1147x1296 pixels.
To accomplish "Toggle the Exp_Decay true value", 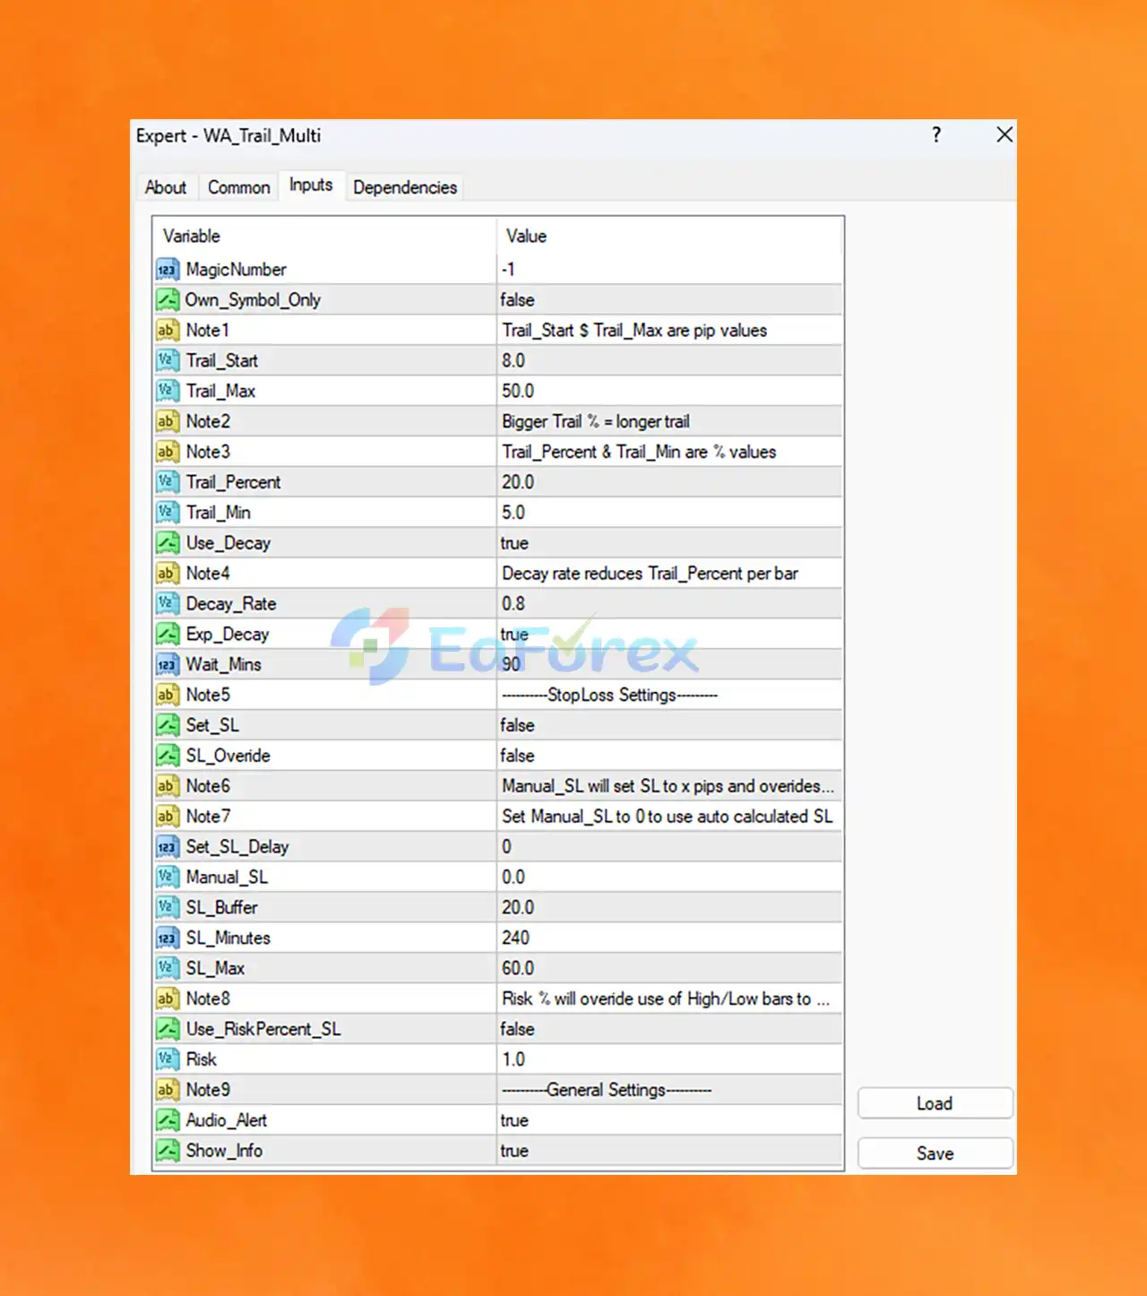I will (x=669, y=635).
